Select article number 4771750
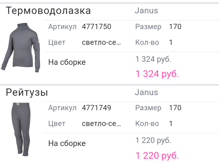The width and height of the screenshot is (219, 165). (96, 27)
